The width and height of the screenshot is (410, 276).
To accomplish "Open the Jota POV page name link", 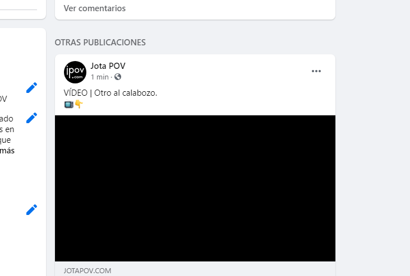I will coord(108,66).
